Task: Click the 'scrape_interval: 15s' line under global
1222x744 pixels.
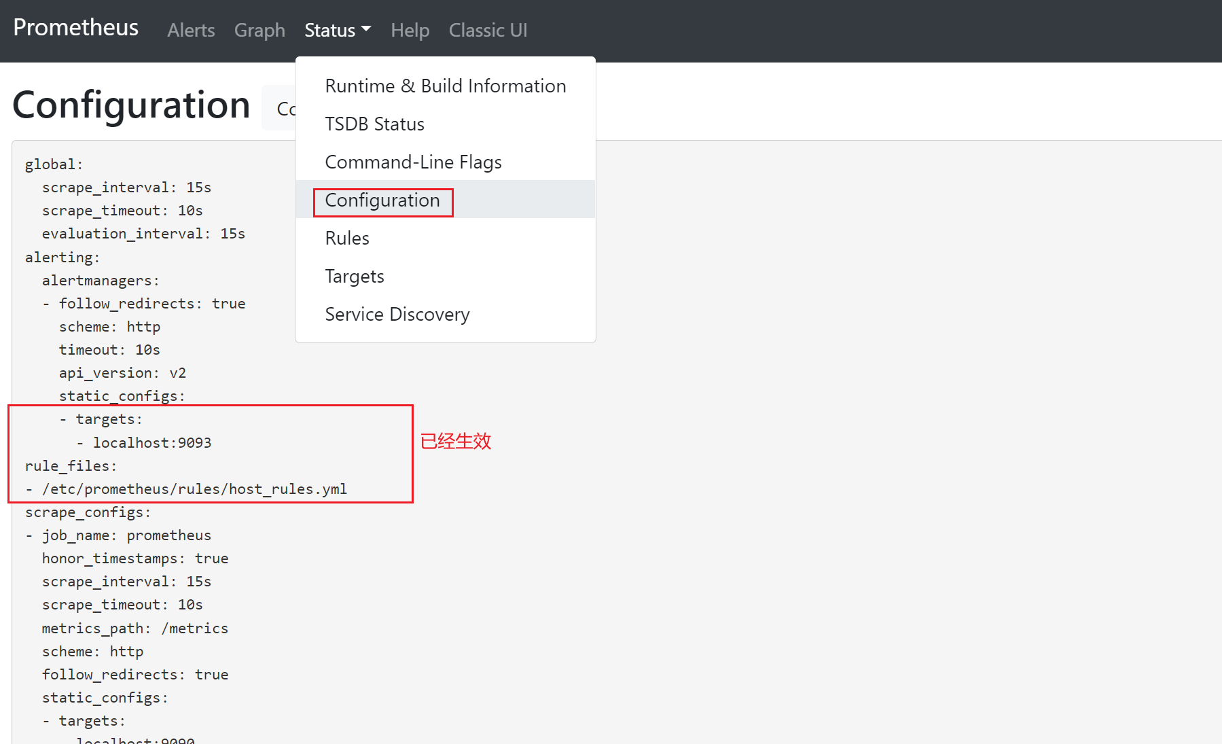Action: click(126, 188)
